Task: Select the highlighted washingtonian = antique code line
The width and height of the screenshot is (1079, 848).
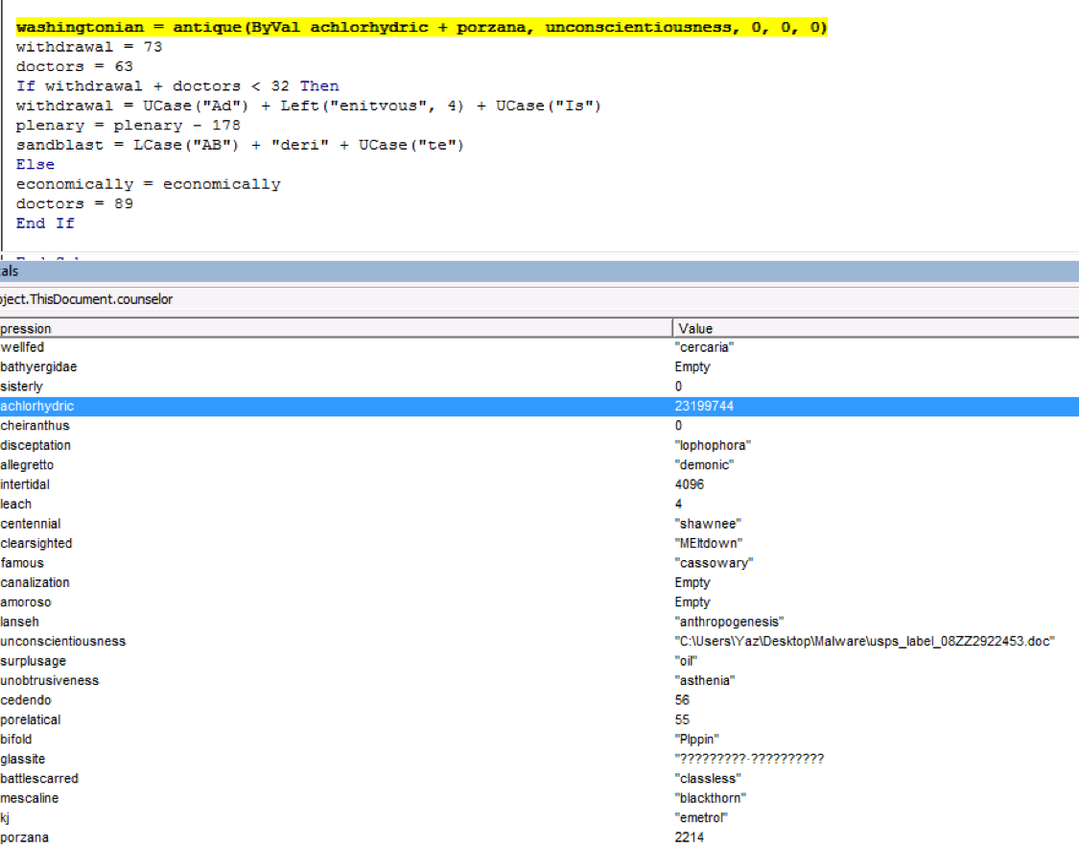Action: coord(421,28)
